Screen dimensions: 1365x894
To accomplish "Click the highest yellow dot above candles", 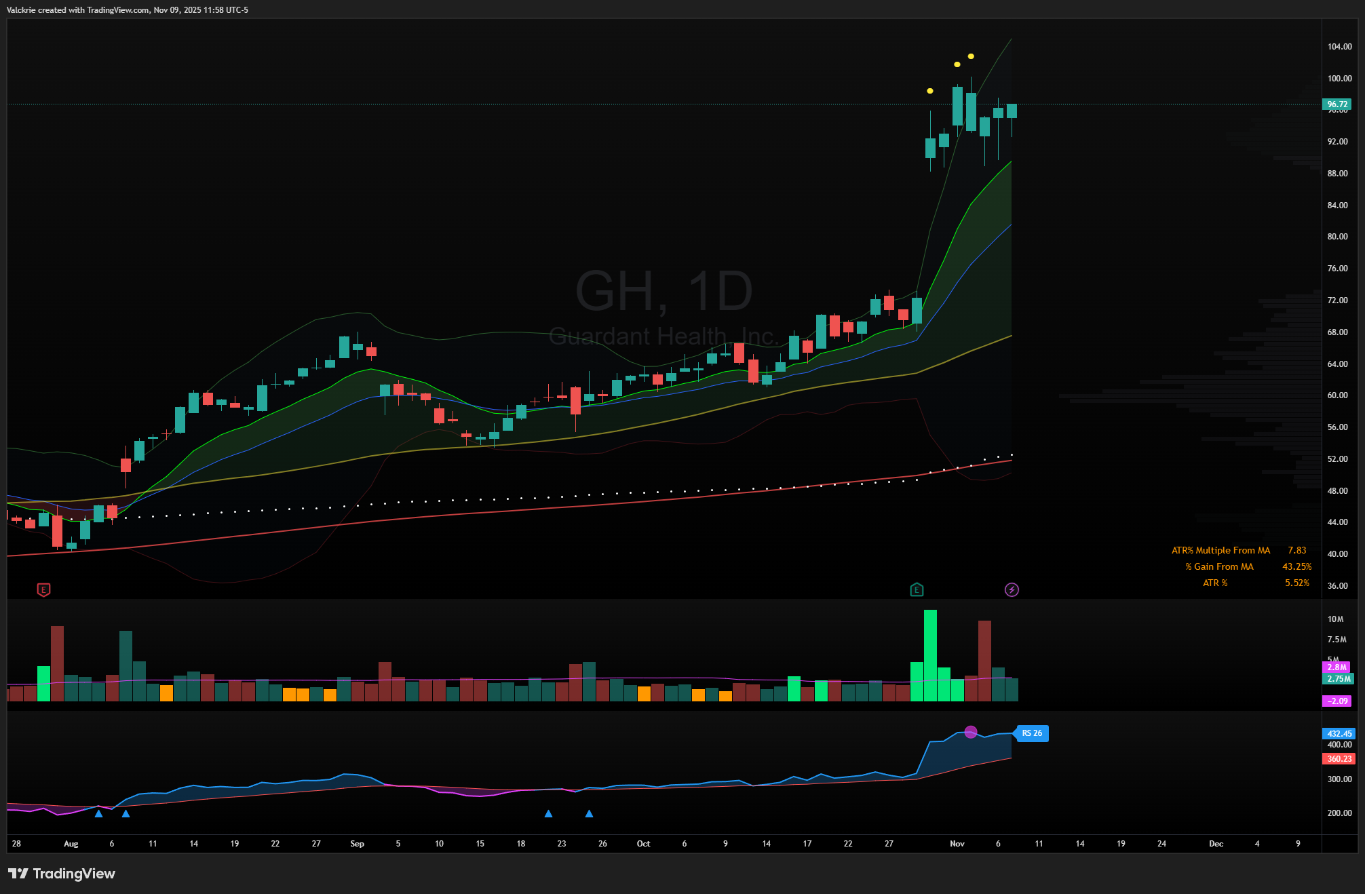I will coord(971,56).
